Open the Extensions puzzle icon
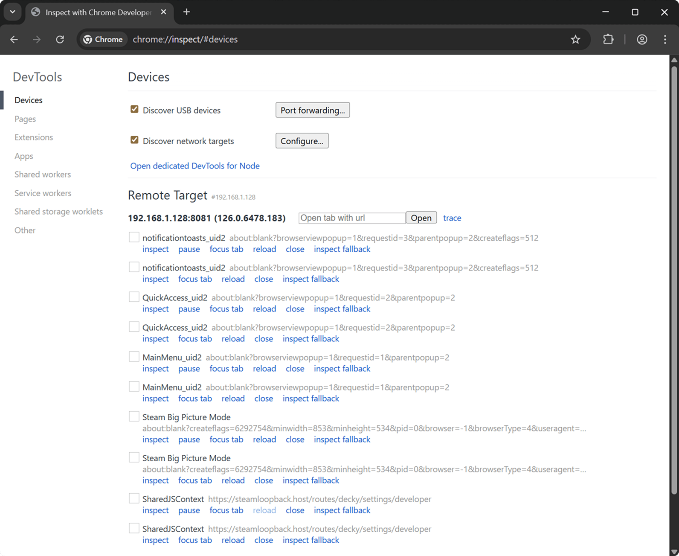This screenshot has width=679, height=556. coord(608,39)
